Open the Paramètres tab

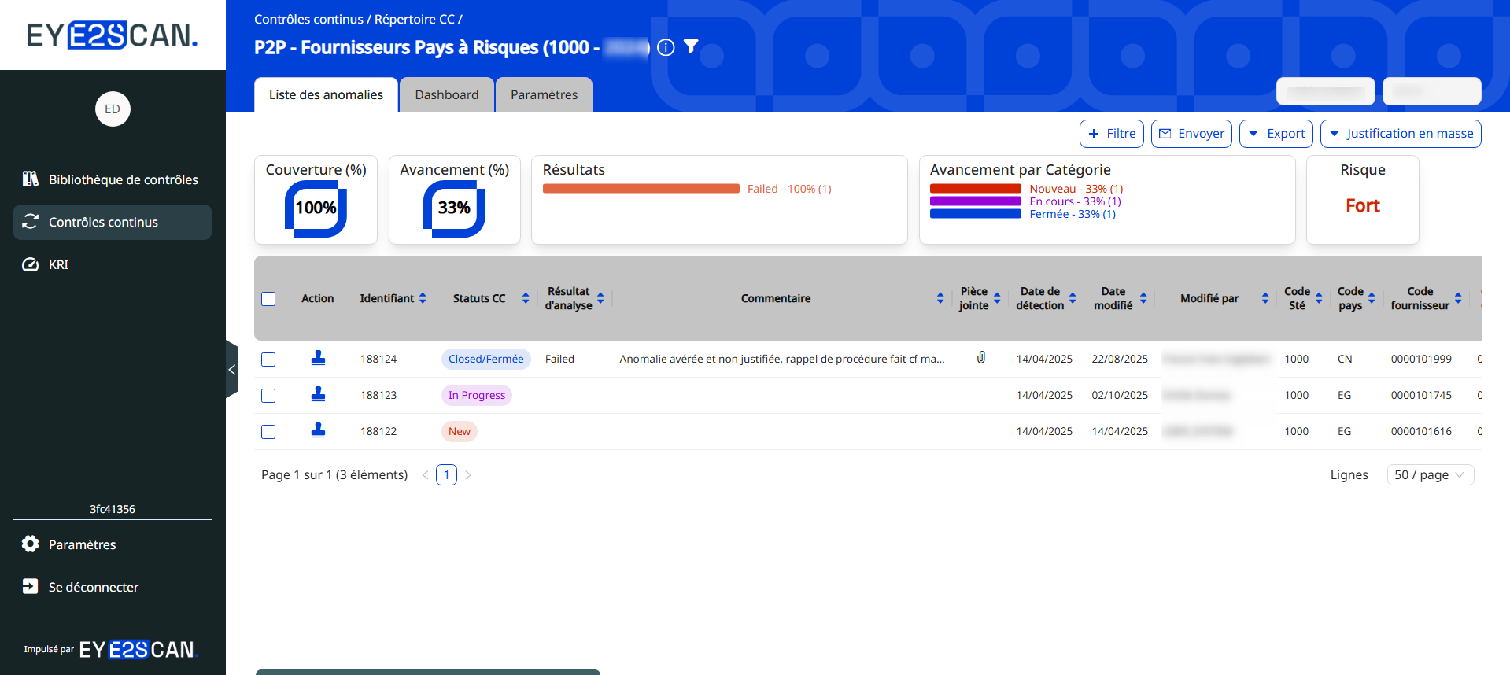544,95
